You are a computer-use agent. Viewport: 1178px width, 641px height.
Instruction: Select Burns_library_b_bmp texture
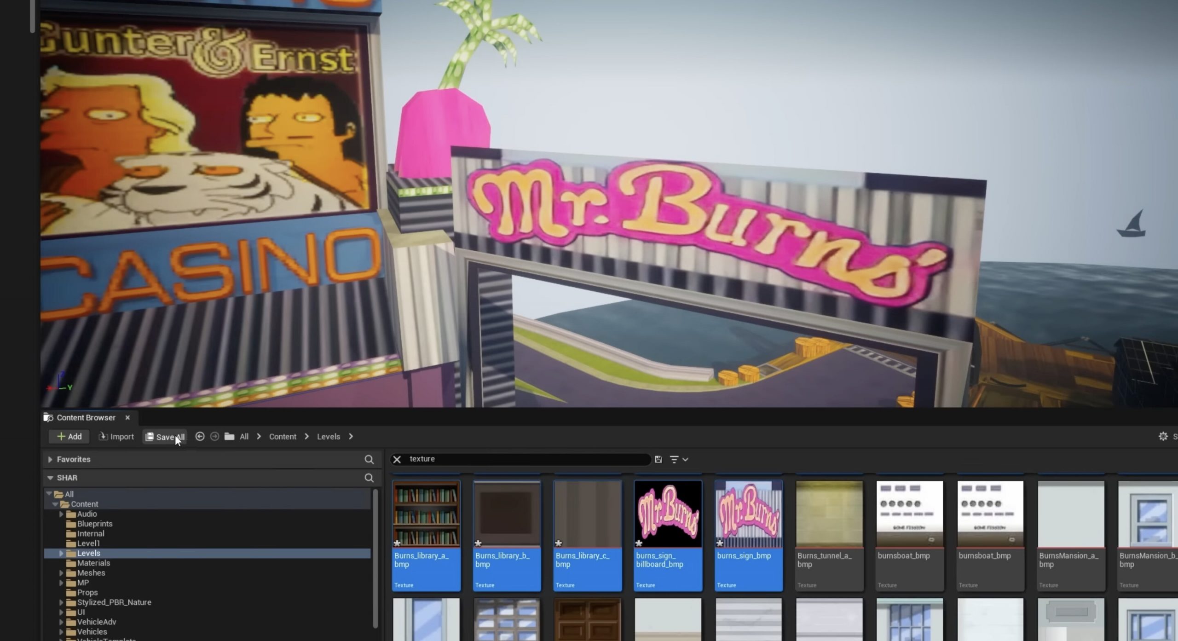[507, 536]
